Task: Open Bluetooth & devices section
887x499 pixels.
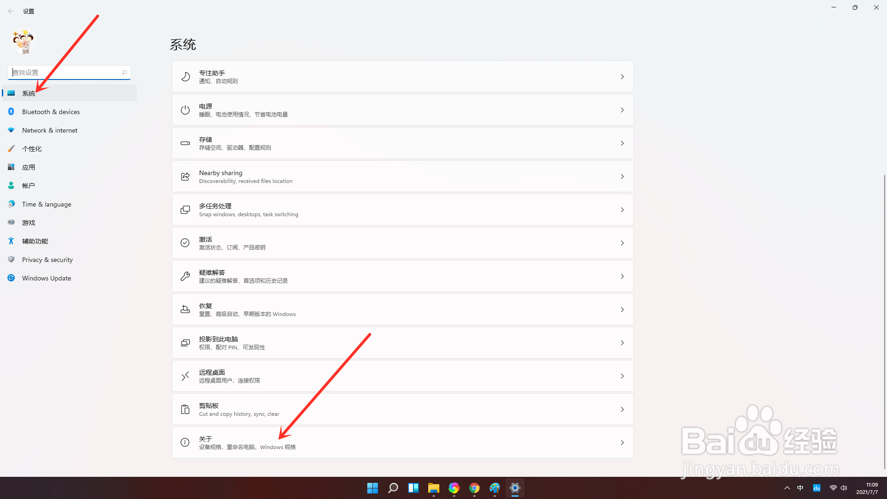Action: tap(69, 112)
